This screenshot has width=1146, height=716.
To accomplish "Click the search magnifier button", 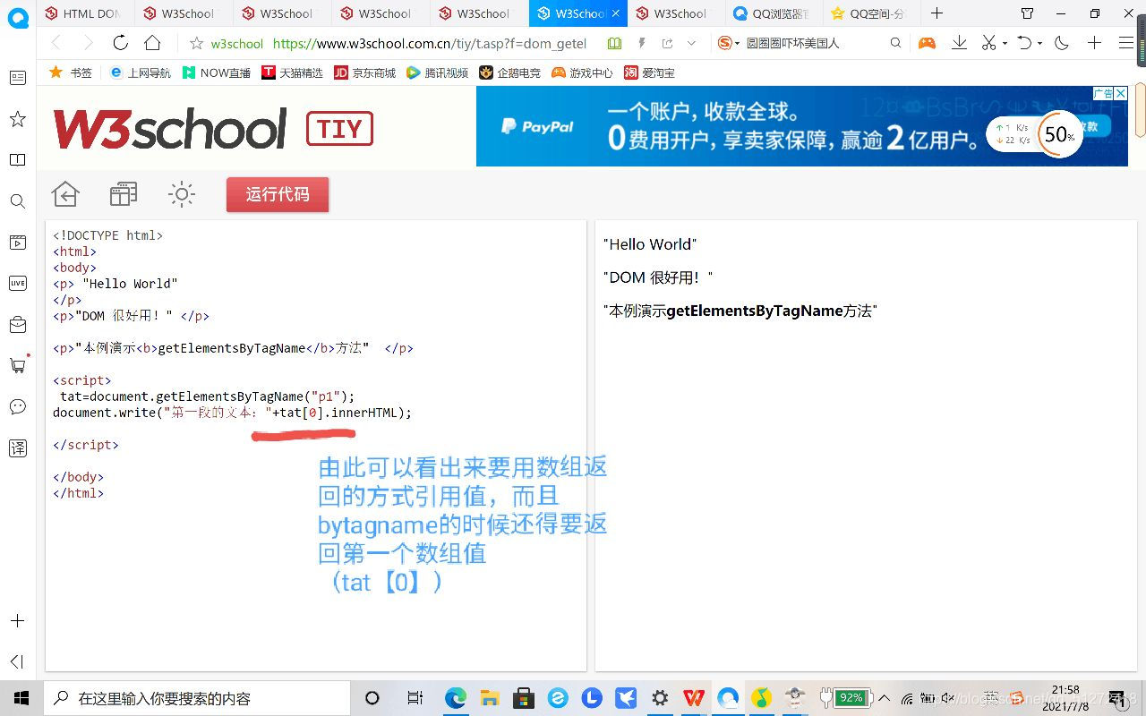I will tap(895, 43).
